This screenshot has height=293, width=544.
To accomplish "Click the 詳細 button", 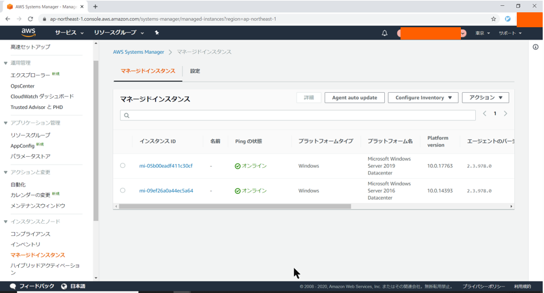I will (309, 98).
